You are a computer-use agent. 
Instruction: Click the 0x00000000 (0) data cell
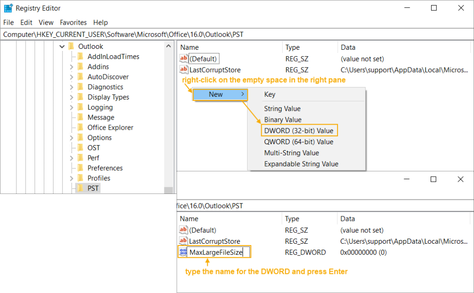(363, 252)
